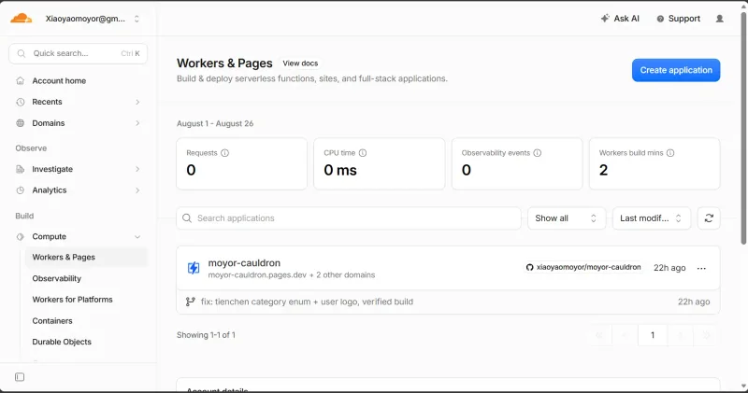Click the 'August 1 - August 26' date range

coord(215,123)
